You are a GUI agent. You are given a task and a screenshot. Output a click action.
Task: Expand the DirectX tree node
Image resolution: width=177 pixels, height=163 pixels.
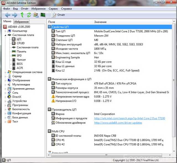[x=5, y=97]
